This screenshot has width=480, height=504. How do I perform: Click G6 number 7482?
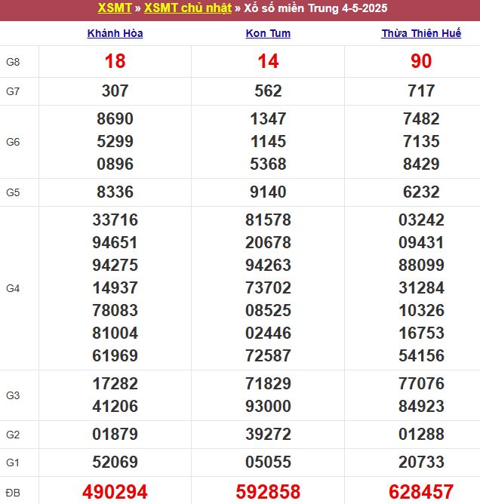coord(421,118)
